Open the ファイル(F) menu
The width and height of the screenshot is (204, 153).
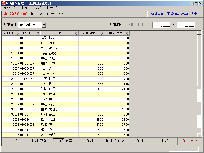[9, 8]
